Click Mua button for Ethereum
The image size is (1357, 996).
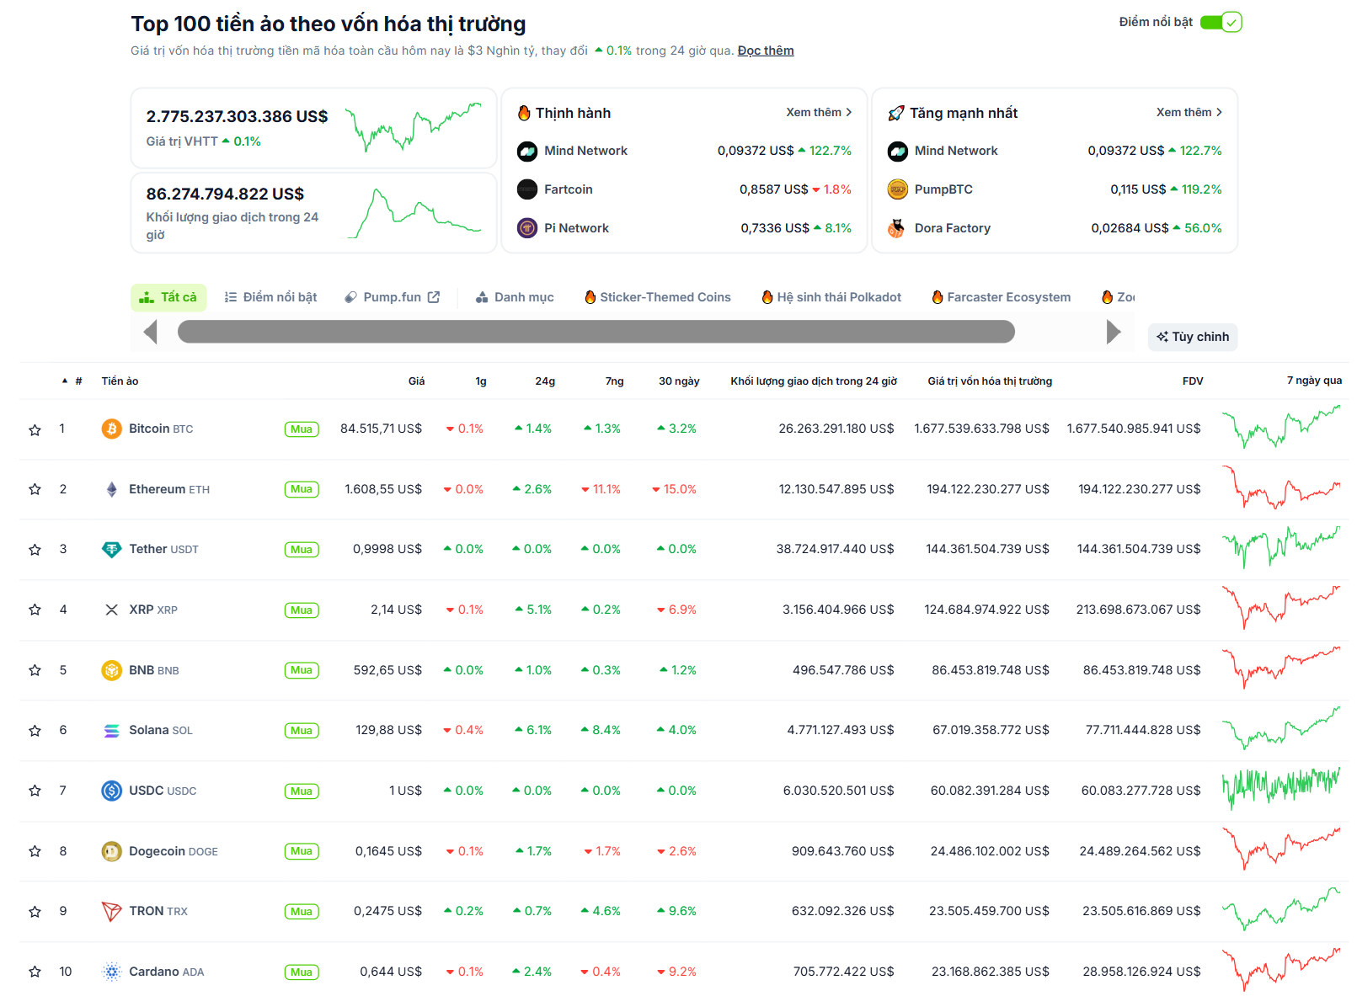pyautogui.click(x=302, y=489)
